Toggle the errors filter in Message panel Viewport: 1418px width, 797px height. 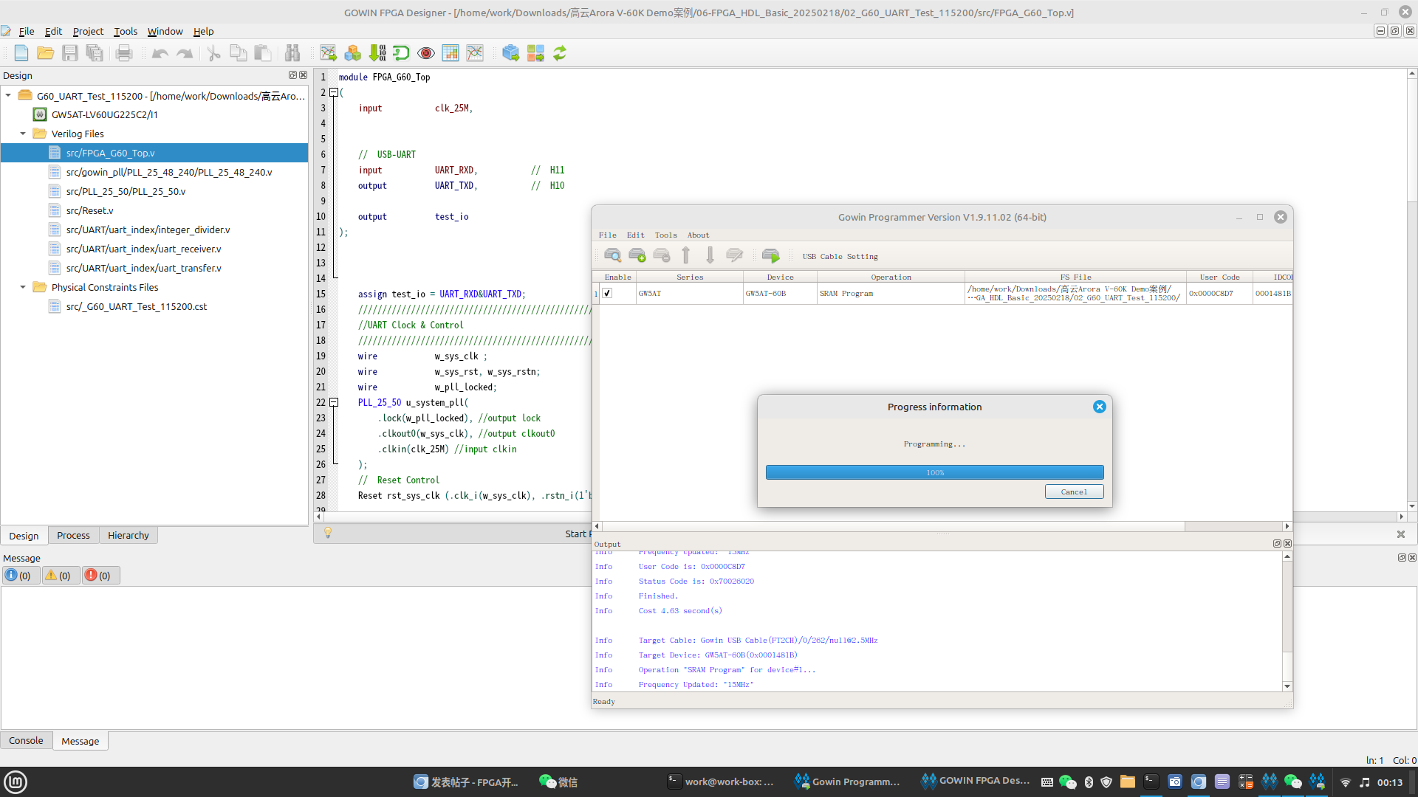[97, 576]
